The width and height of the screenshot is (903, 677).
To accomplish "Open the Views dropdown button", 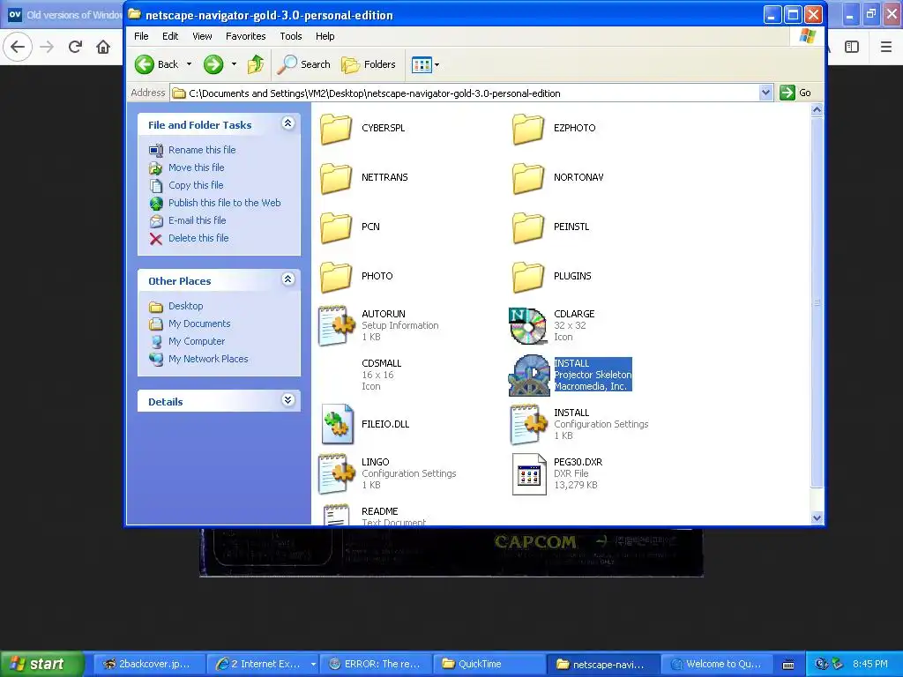I will point(426,64).
